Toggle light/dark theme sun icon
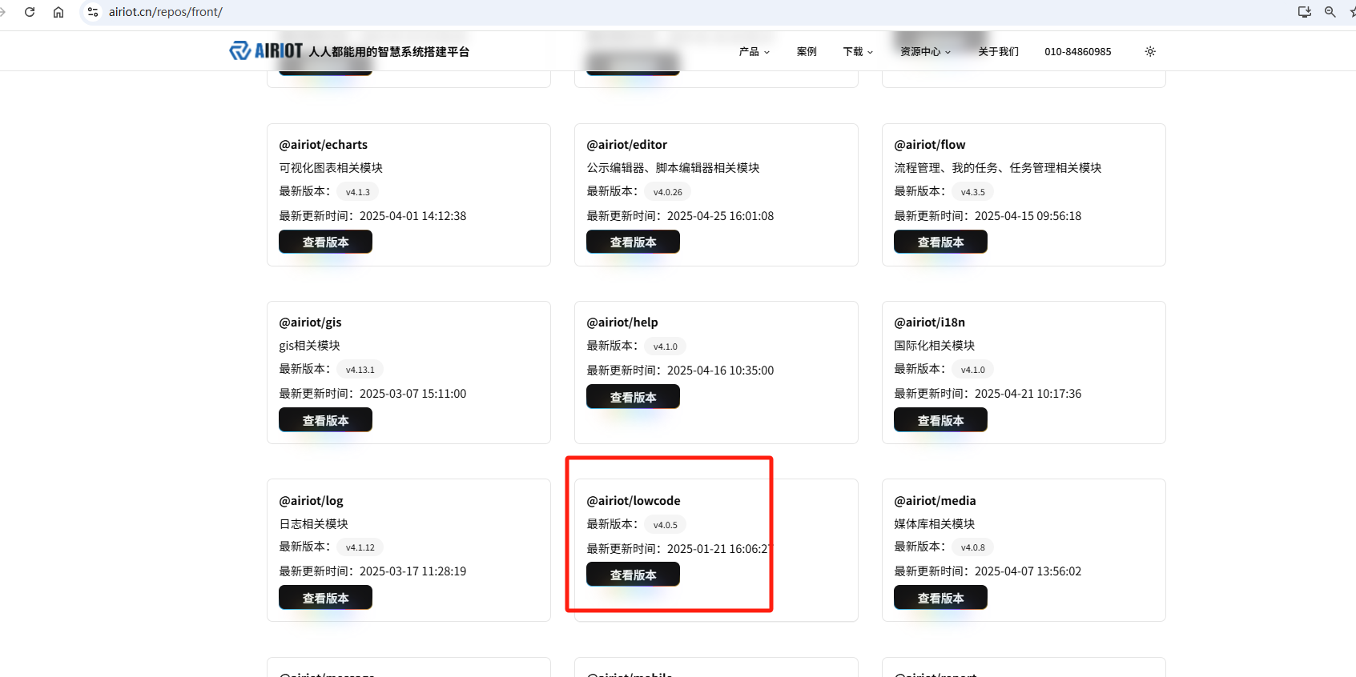1356x677 pixels. click(x=1150, y=51)
